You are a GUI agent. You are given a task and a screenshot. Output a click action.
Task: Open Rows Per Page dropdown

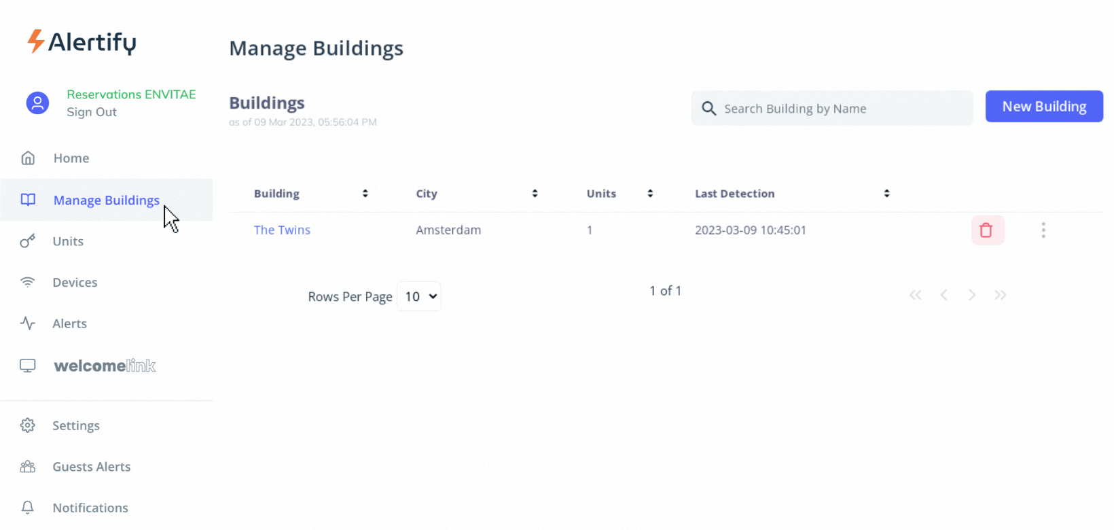point(419,296)
